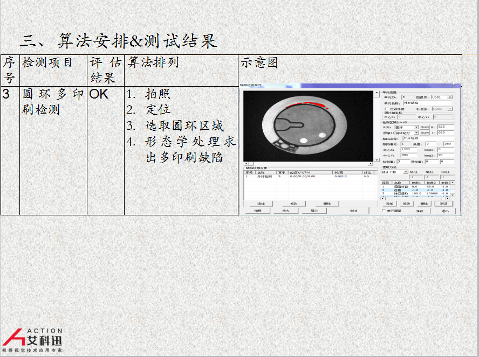Click the 加载 load button below image
Screen dimensions: 479x357
click(x=257, y=211)
